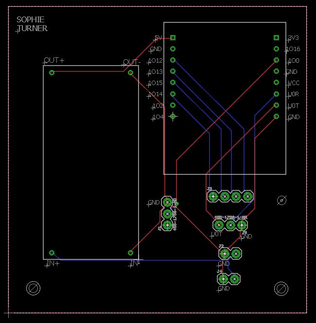This screenshot has width=316, height=323.
Task: Click the 5V square pad on the module
Action: coord(173,37)
